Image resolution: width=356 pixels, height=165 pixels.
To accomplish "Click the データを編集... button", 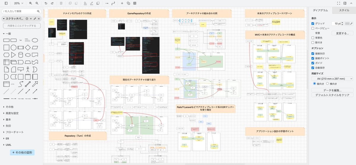I will coord(332,90).
